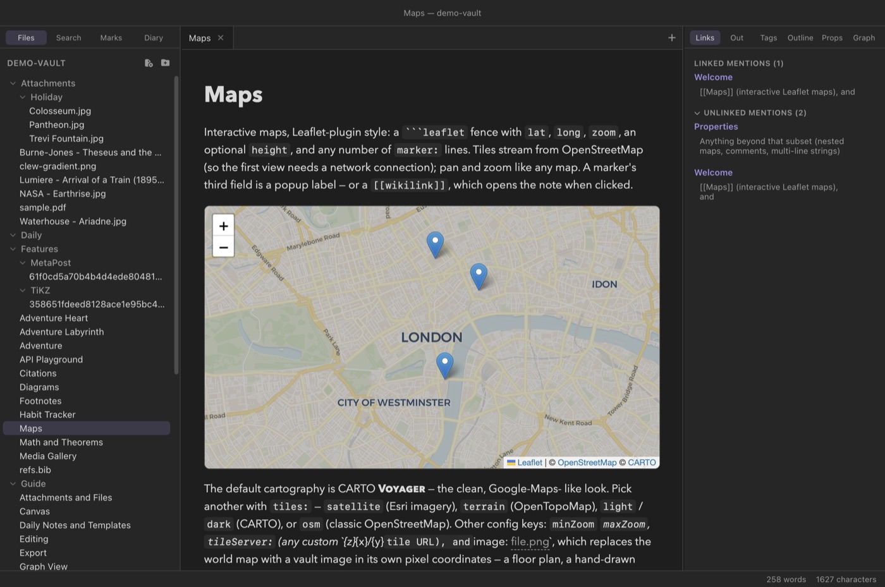Select the Maps note in tree
The width and height of the screenshot is (885, 587).
tap(87, 428)
